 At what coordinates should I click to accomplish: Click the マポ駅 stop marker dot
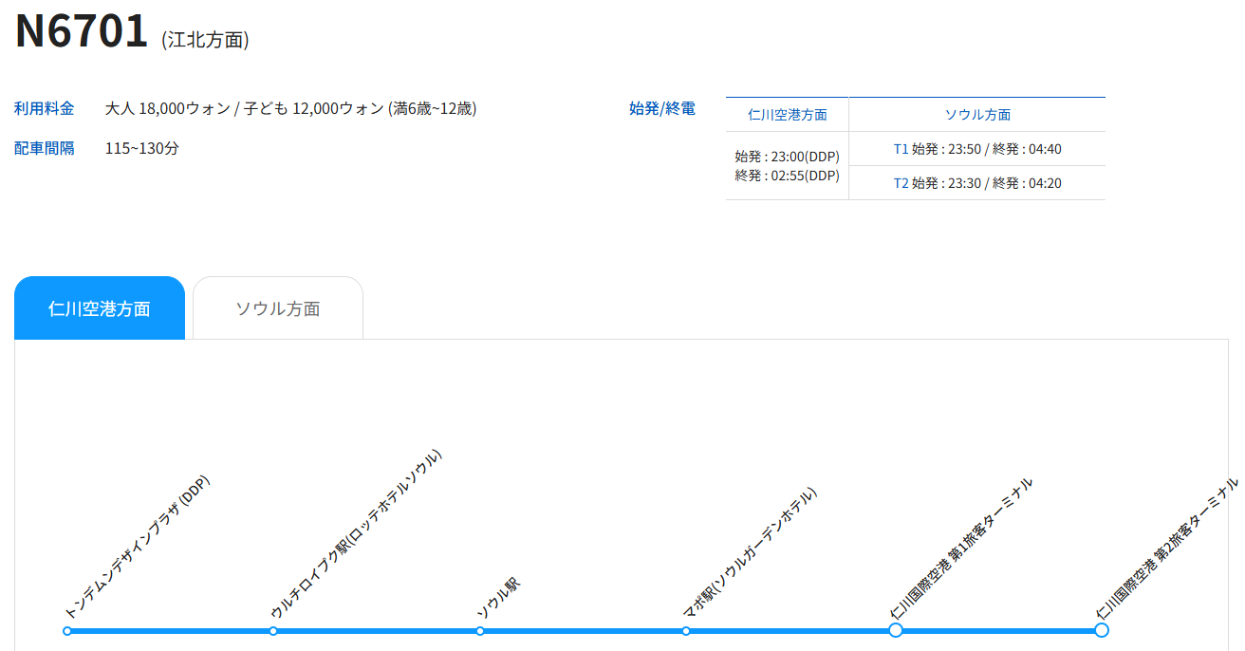point(686,631)
